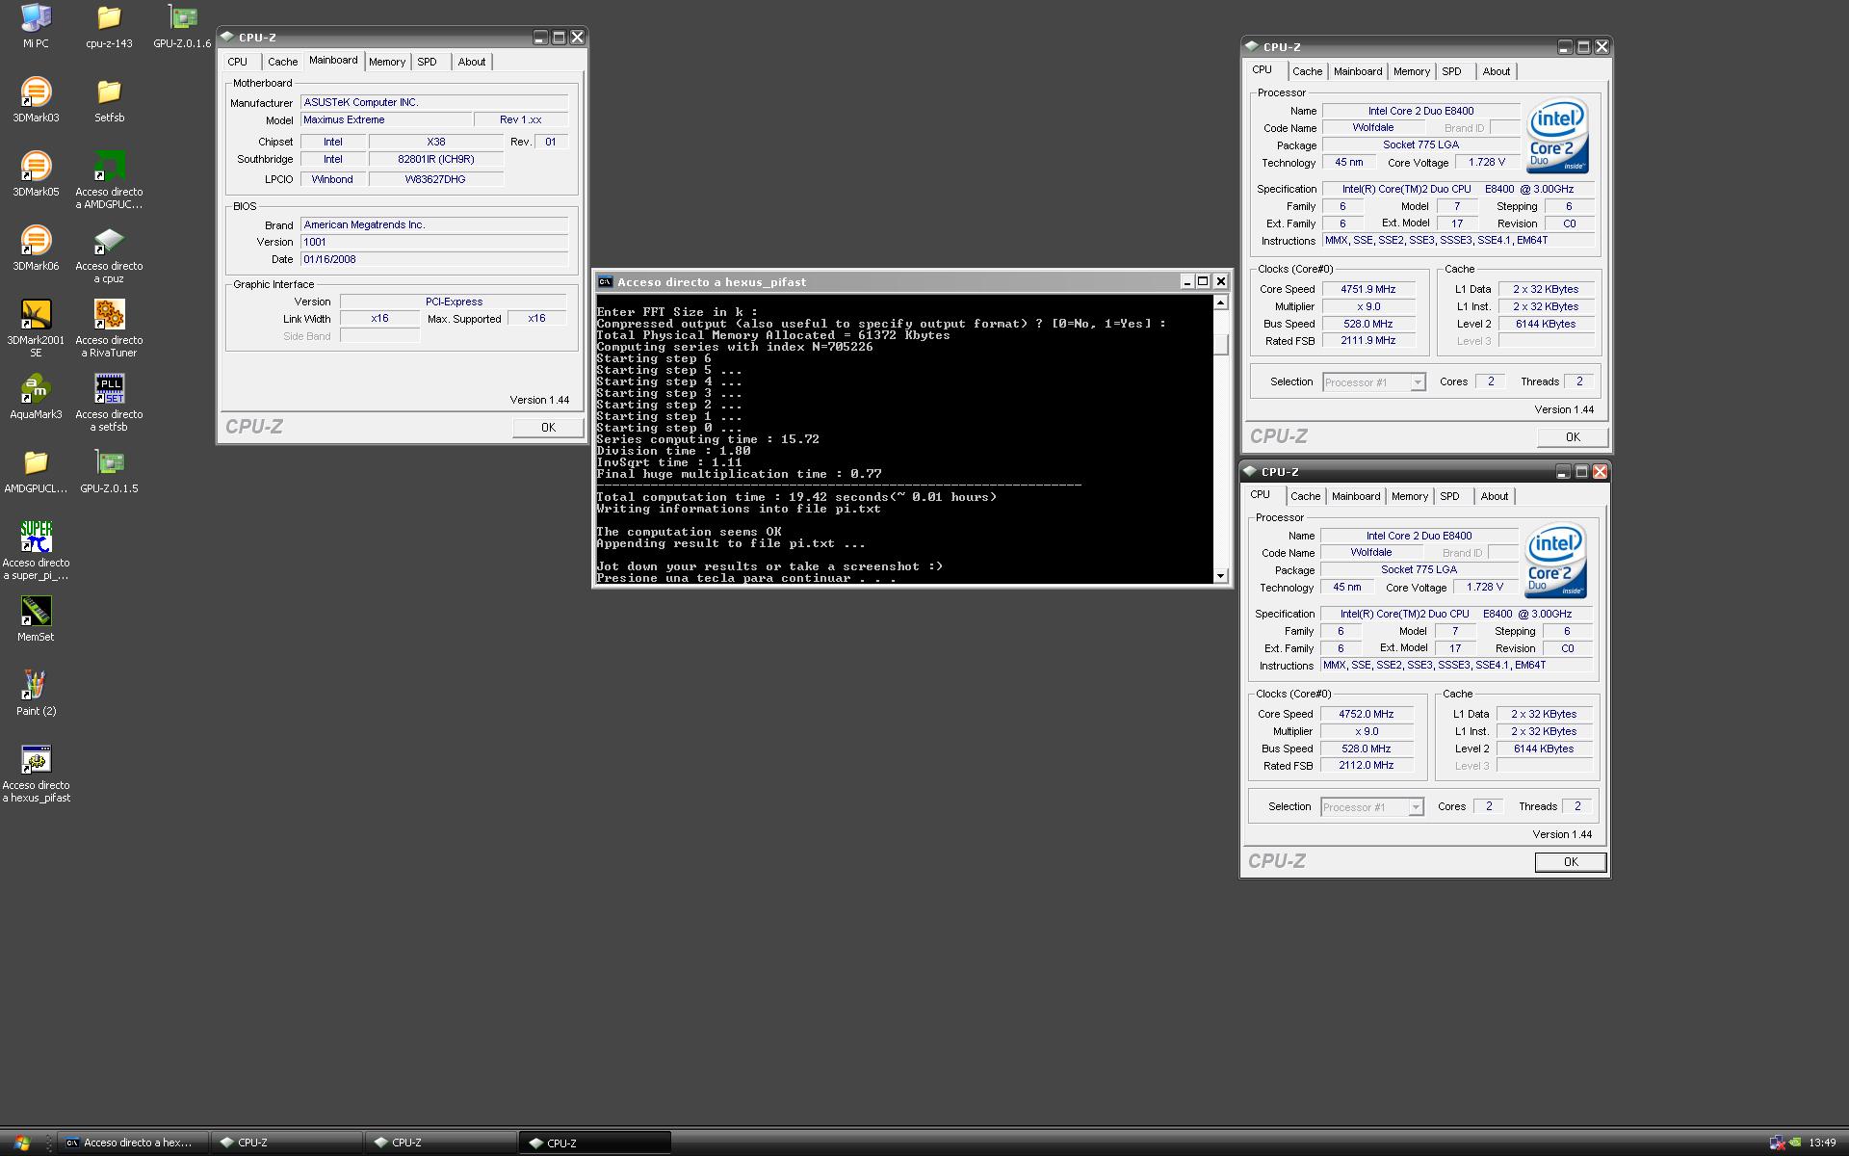Click the BIOS date 01/16/2008 field

434,259
